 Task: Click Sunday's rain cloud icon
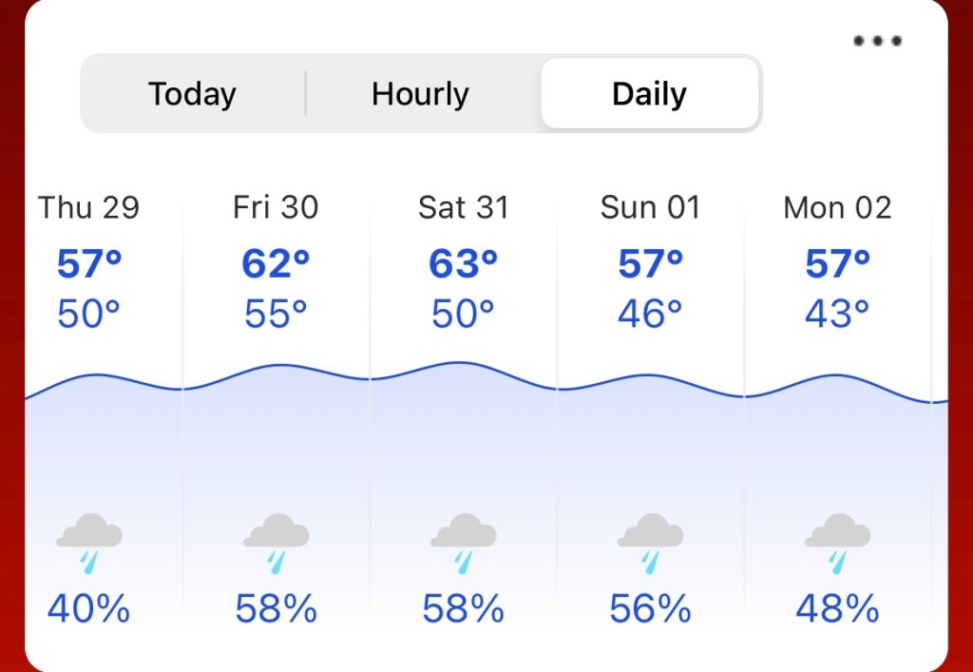650,542
